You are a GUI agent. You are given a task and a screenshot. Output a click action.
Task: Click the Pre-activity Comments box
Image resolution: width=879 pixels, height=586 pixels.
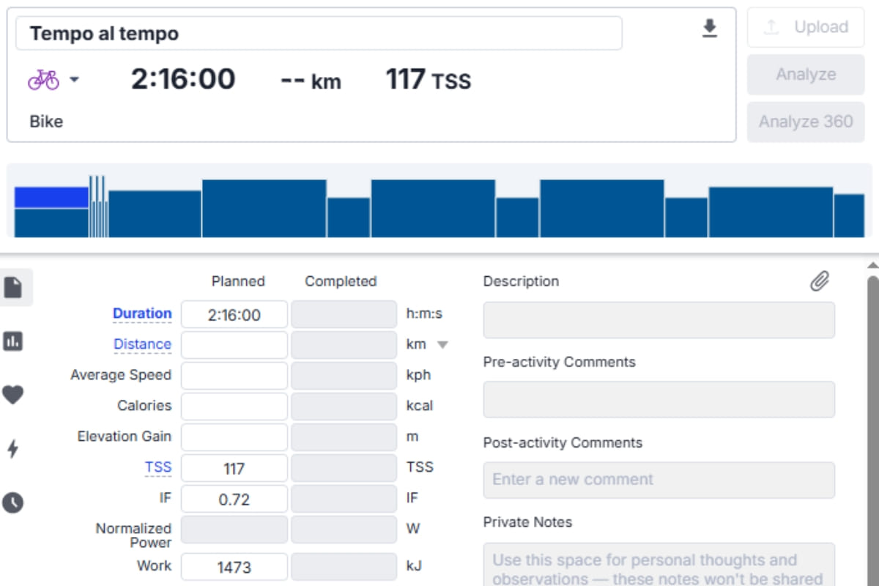click(659, 399)
